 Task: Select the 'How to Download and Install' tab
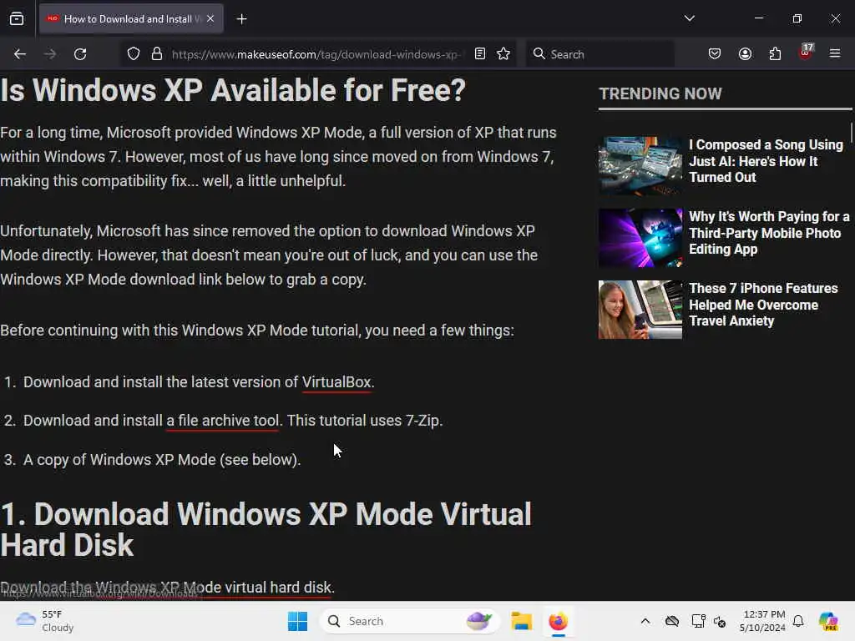(131, 18)
